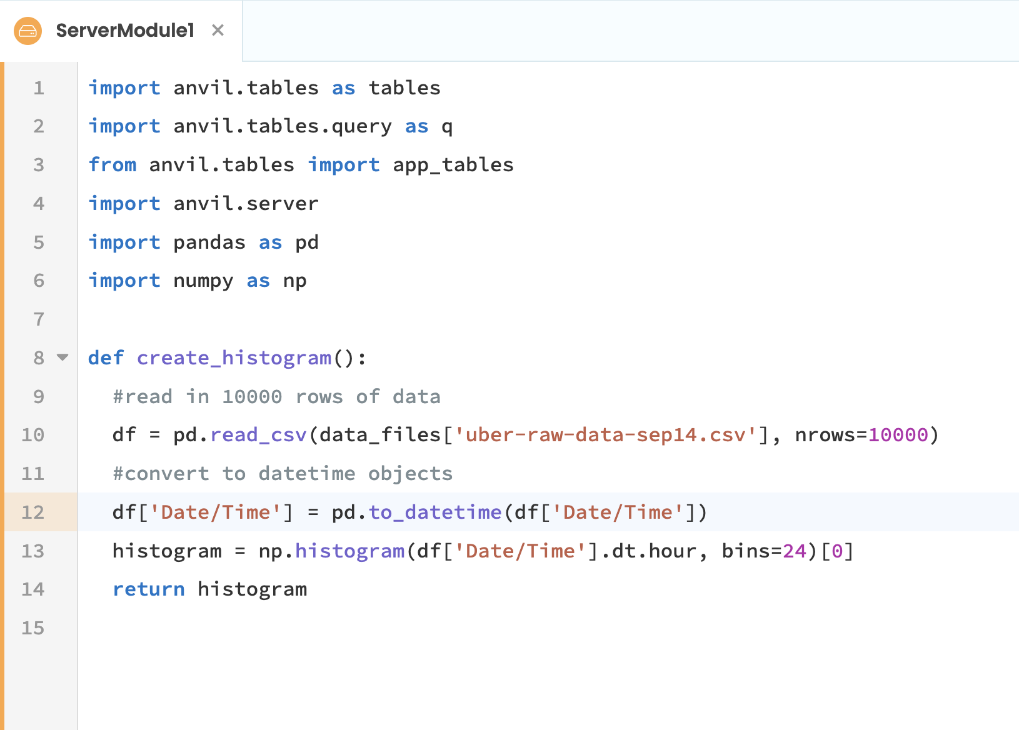Close the ServerModule1 tab
This screenshot has height=730, width=1019.
click(218, 30)
